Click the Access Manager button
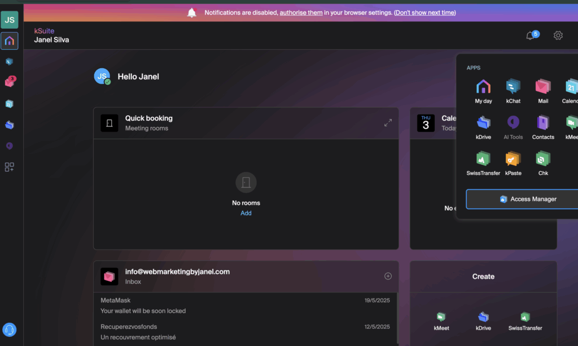The height and width of the screenshot is (346, 578). (522, 199)
